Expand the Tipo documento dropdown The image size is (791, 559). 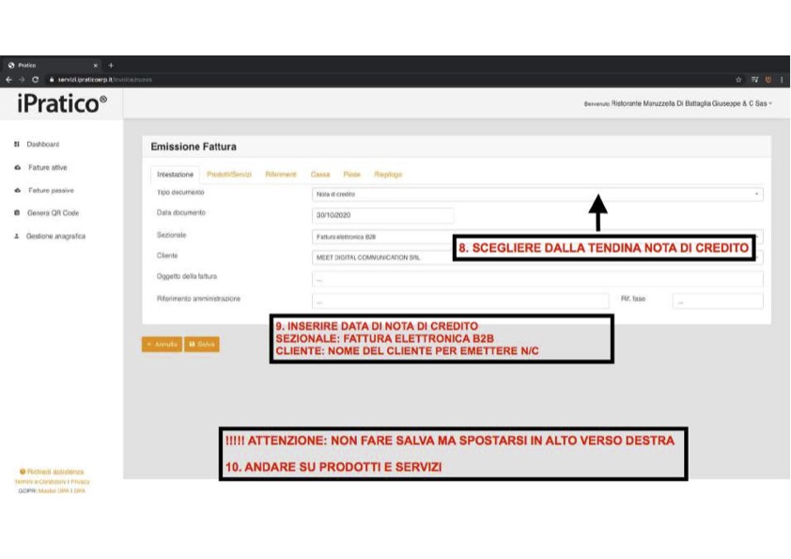536,194
